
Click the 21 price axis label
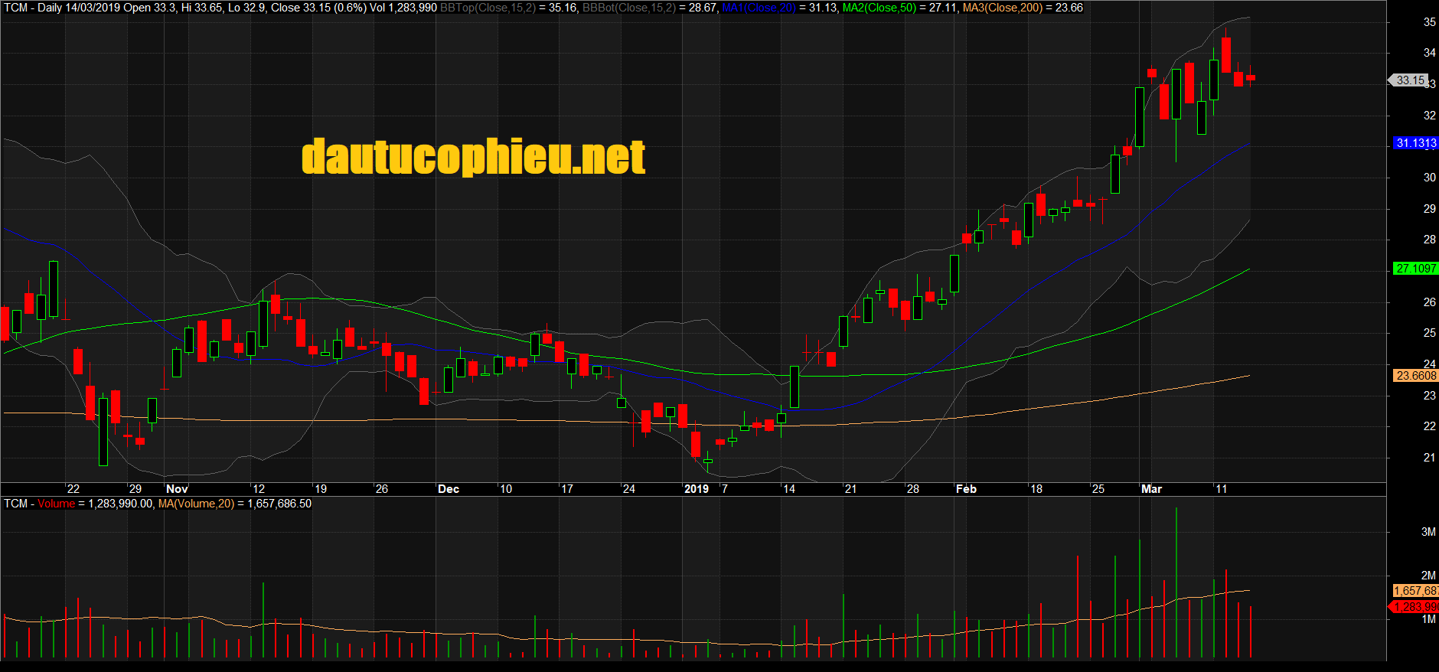coord(1429,458)
